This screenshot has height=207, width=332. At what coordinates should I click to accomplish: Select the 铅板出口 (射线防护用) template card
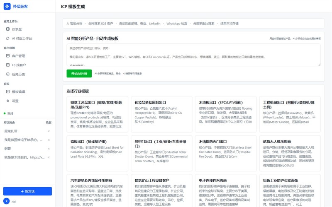click(x=97, y=153)
